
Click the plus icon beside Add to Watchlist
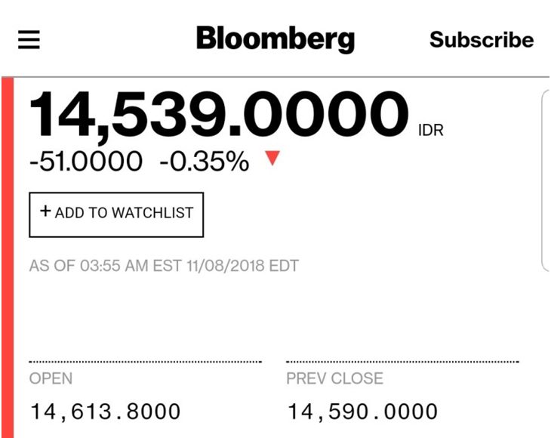coord(45,211)
